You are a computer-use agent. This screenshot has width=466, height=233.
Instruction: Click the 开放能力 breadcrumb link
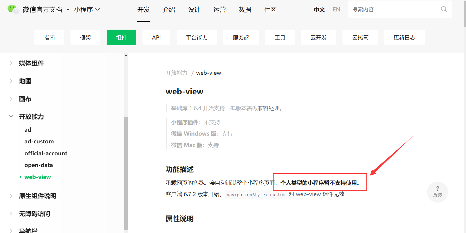click(177, 73)
